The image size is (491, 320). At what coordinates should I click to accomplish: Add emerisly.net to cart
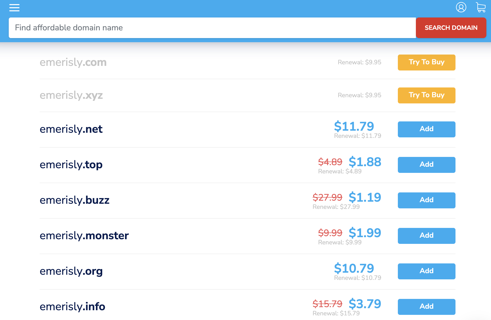426,129
